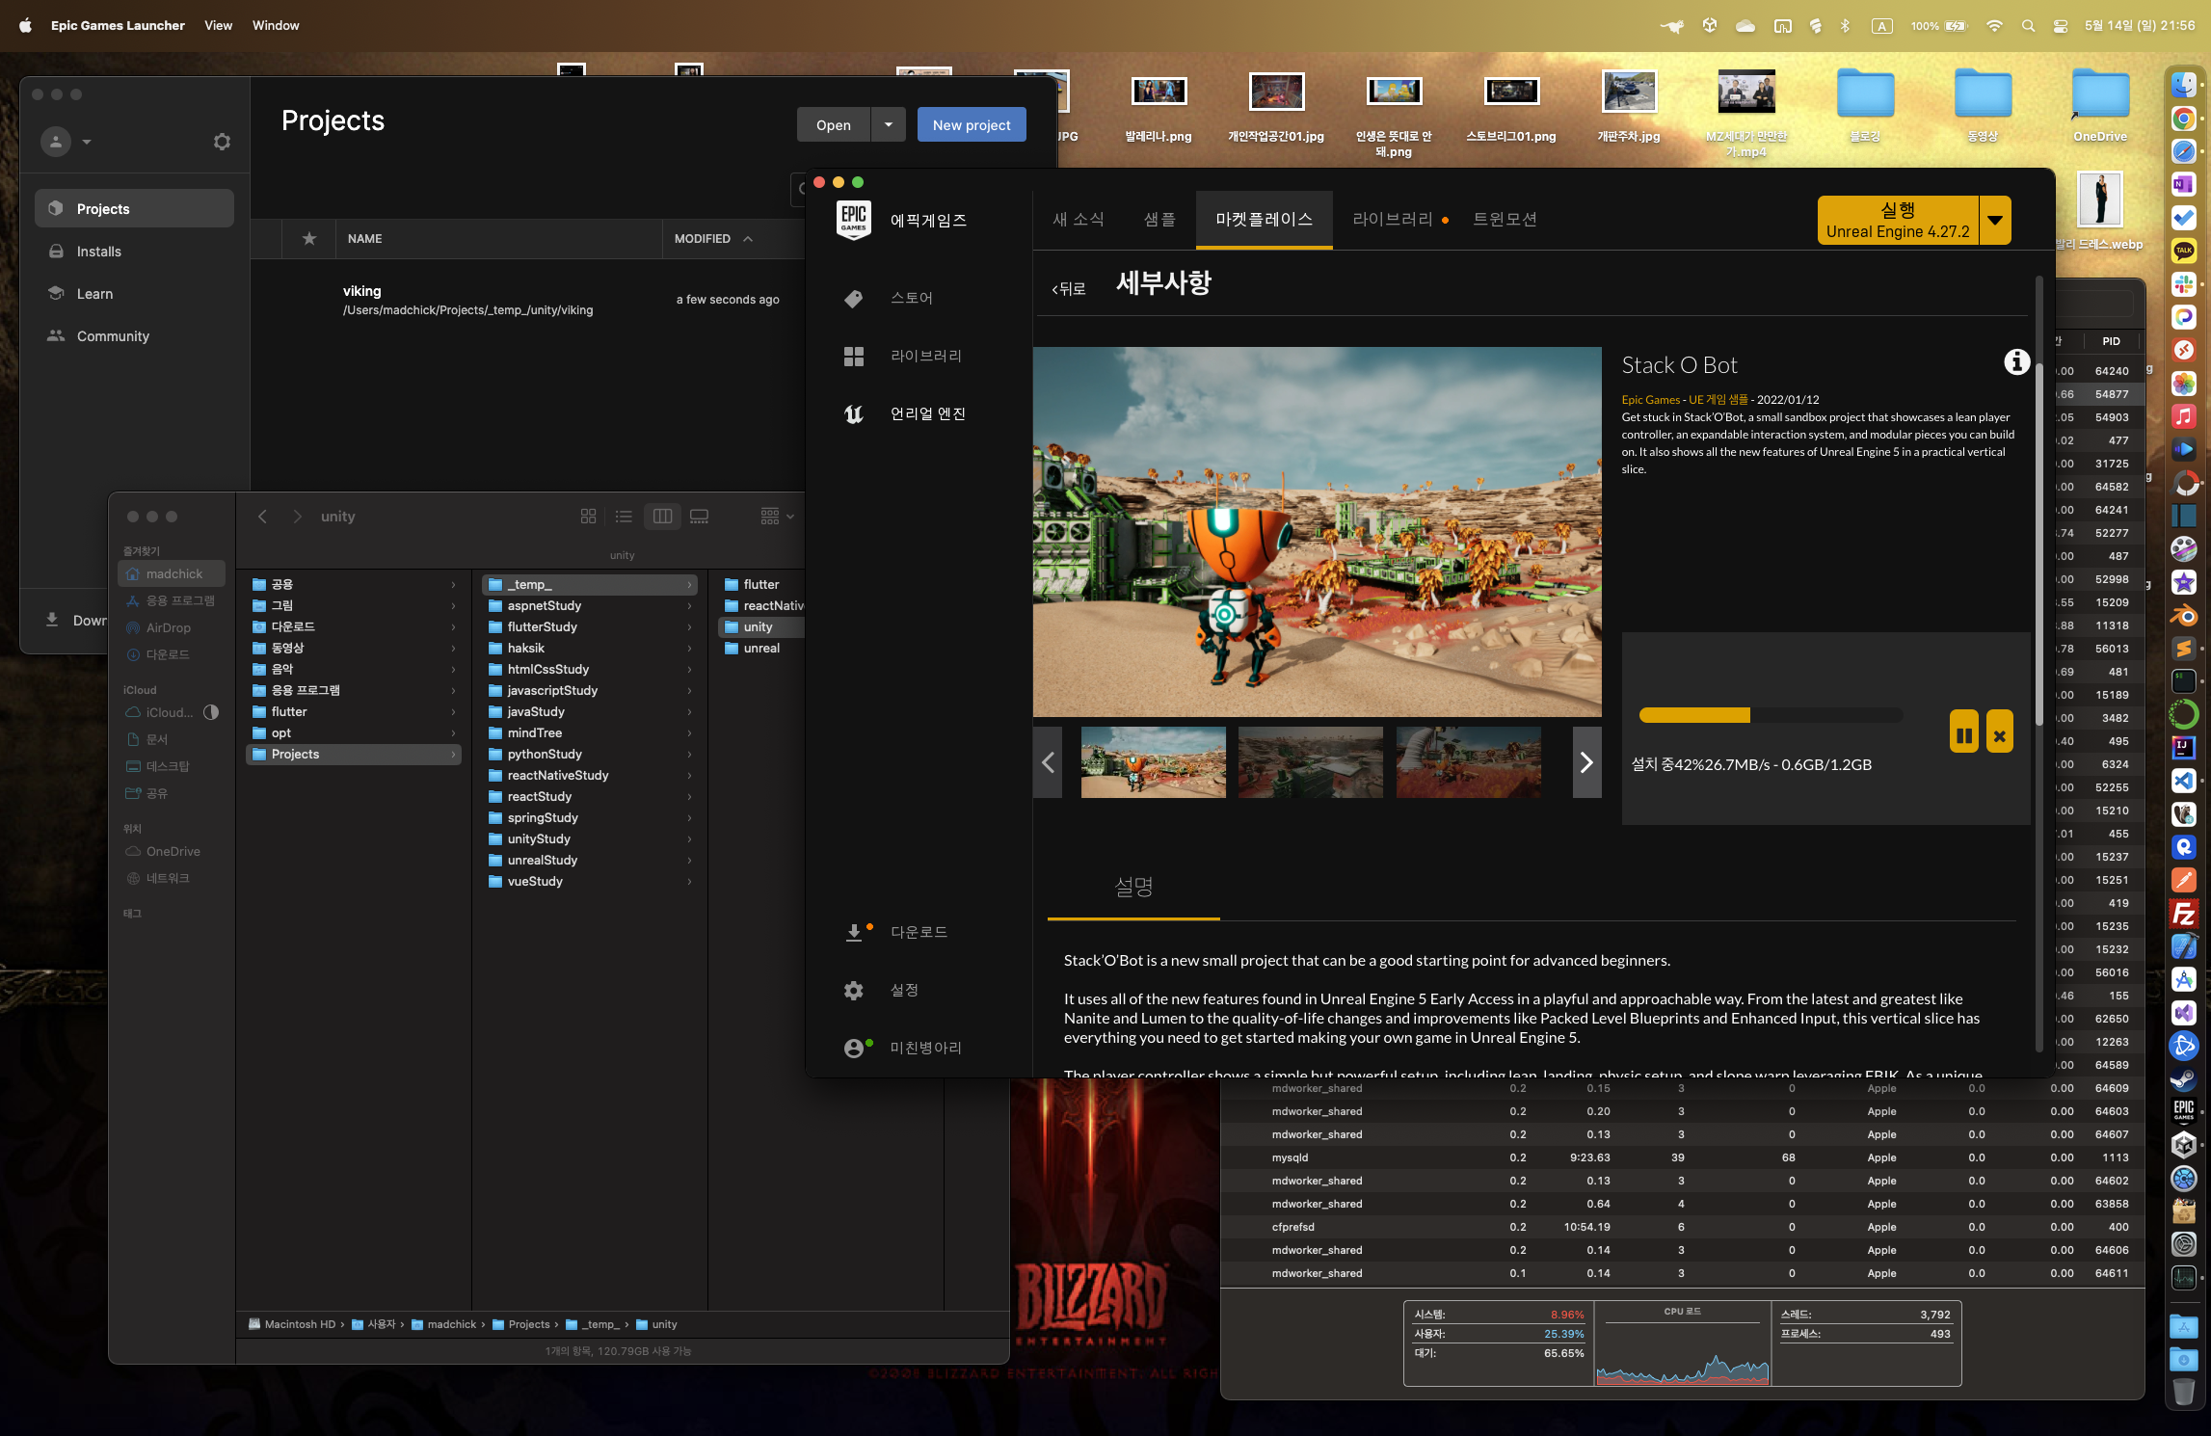
Task: Switch to the 마켓플레이스 tab
Action: pyautogui.click(x=1264, y=219)
